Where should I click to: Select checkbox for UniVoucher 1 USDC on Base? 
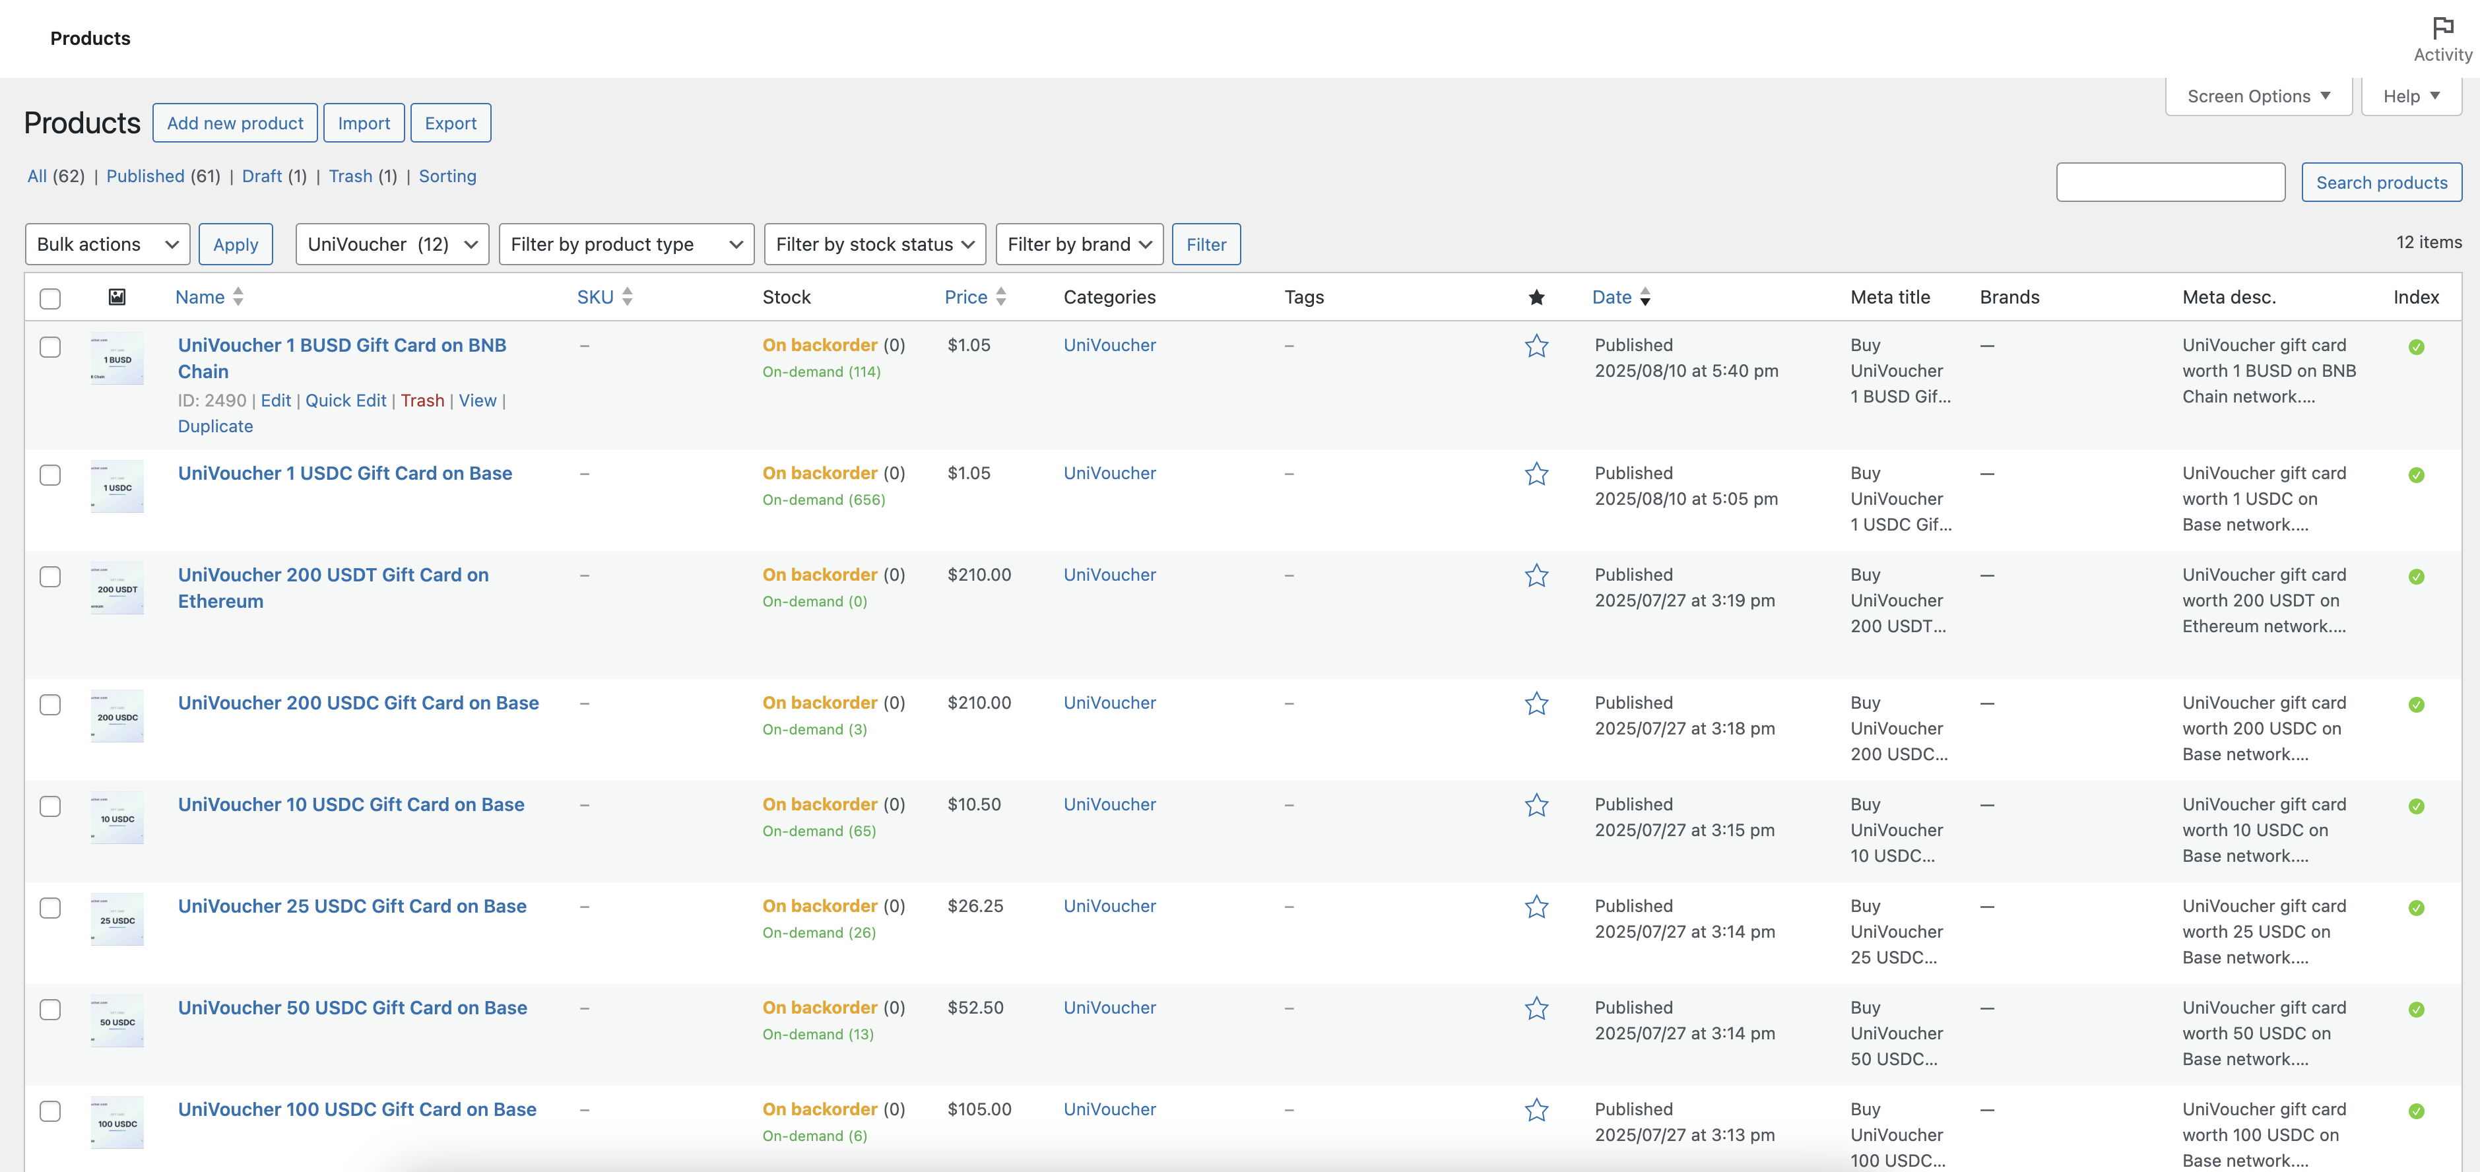tap(50, 474)
